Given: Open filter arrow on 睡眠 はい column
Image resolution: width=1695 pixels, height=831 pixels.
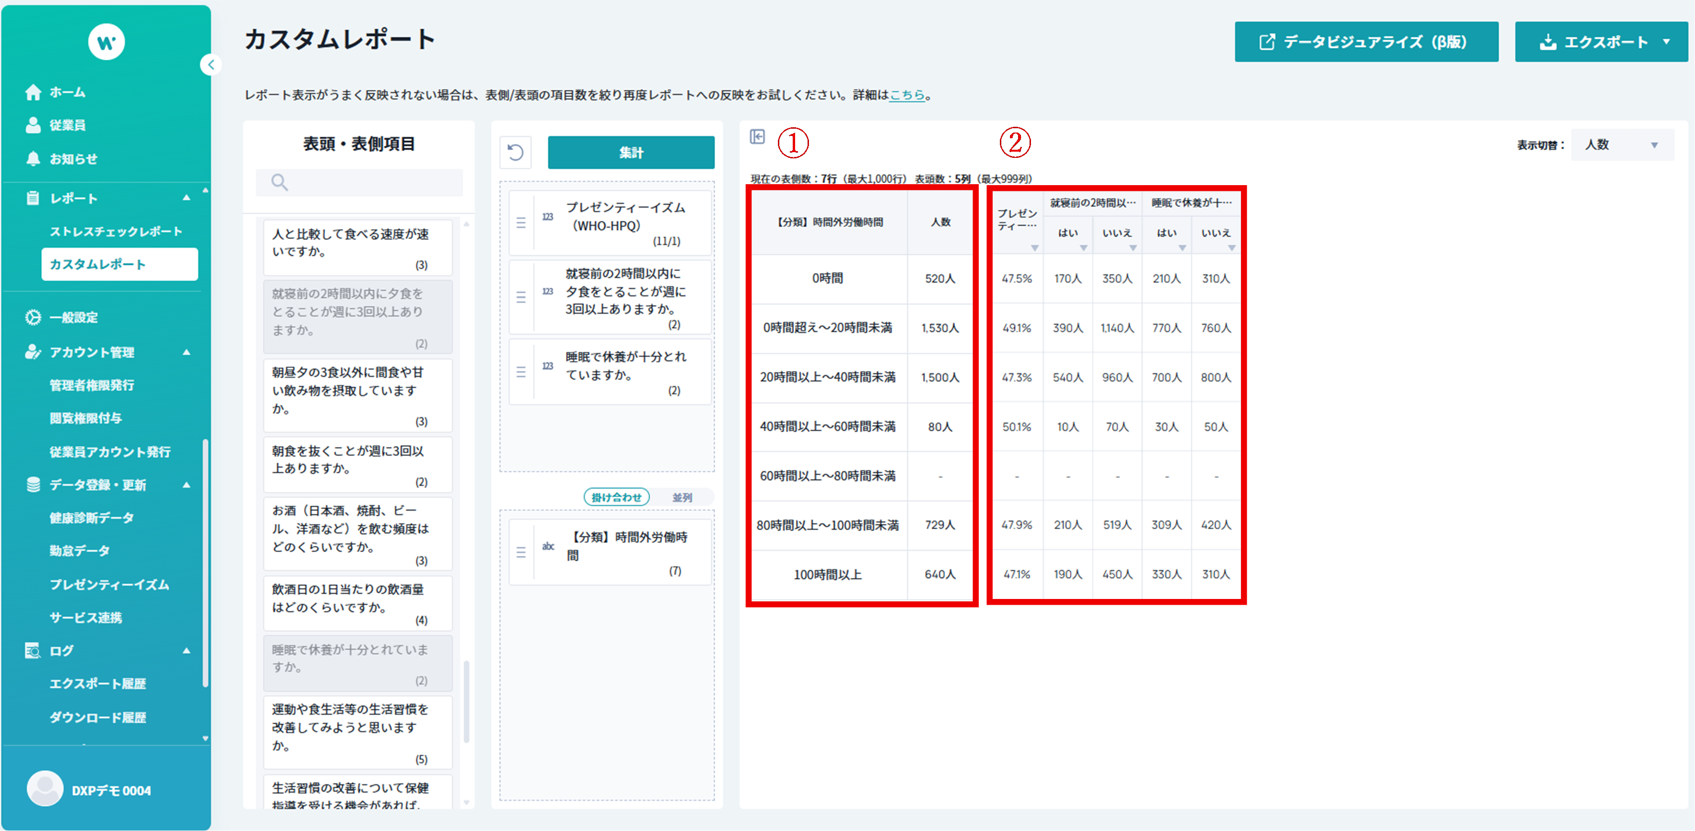Looking at the screenshot, I should [x=1182, y=248].
